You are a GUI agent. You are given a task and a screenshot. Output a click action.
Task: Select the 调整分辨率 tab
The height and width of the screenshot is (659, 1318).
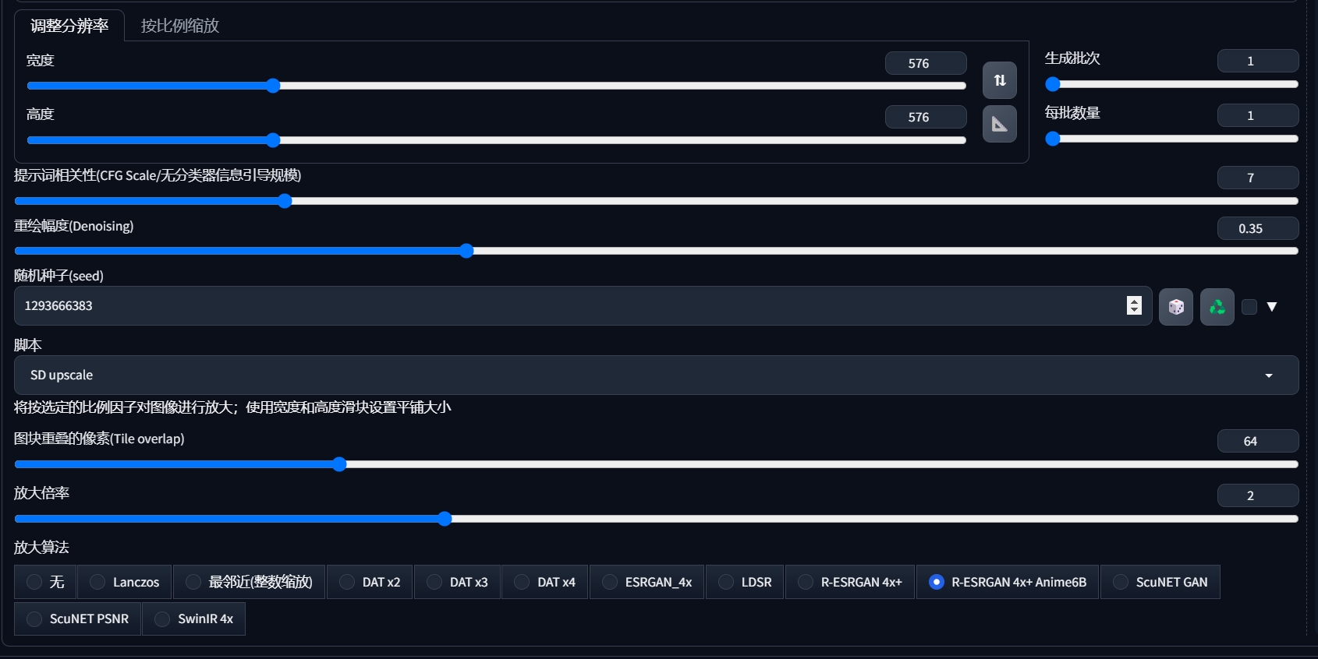(x=69, y=26)
